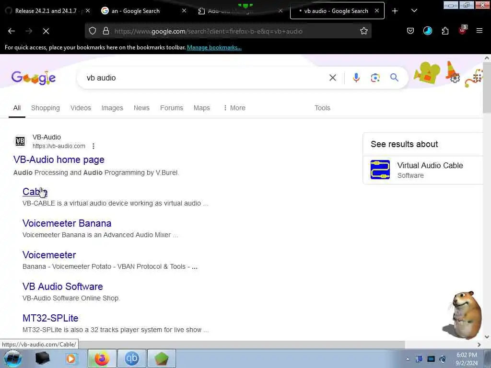Screen dimensions: 491x368
Task: Search by image using the Lens icon
Action: 375,78
